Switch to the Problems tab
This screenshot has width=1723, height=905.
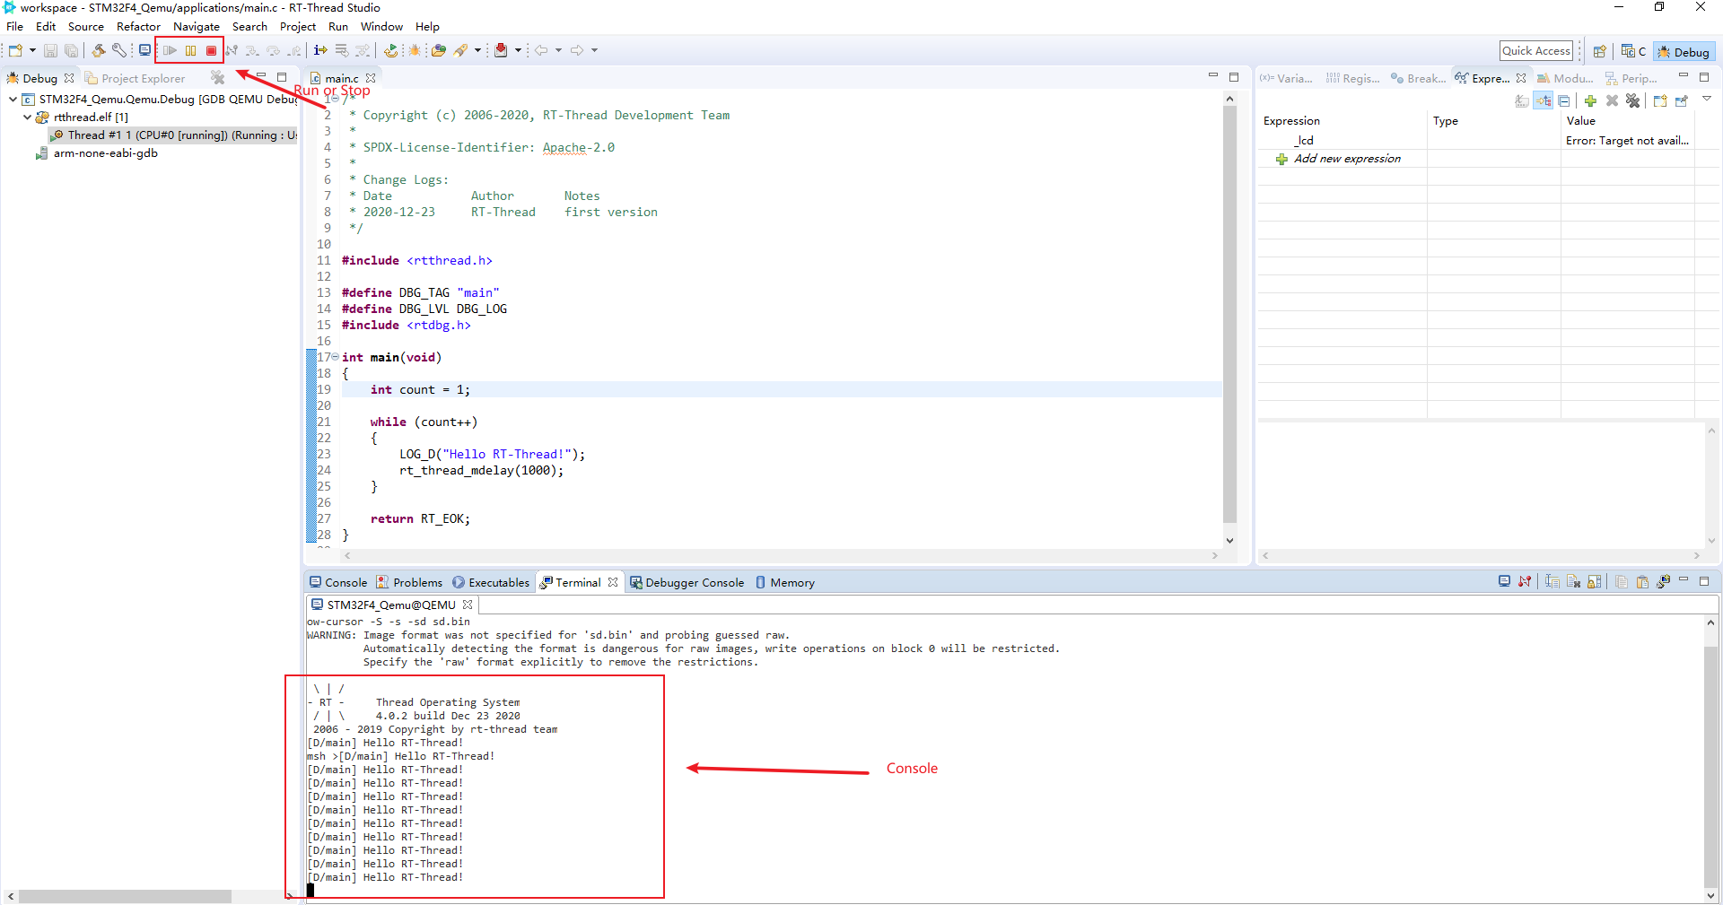[410, 583]
